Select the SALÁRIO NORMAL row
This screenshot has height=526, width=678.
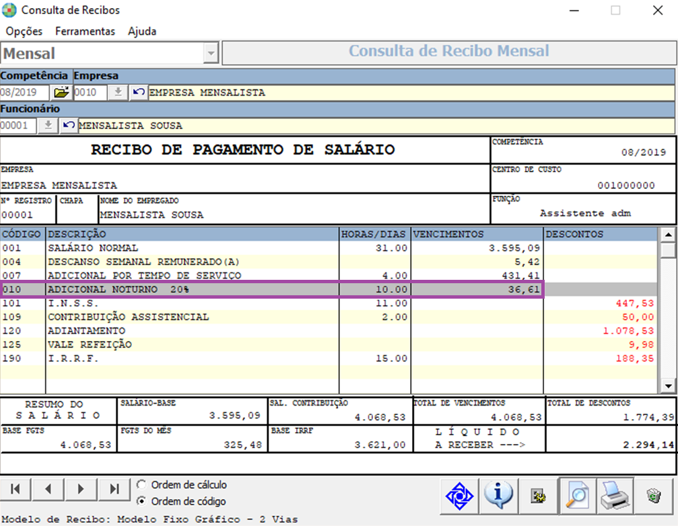click(329, 248)
